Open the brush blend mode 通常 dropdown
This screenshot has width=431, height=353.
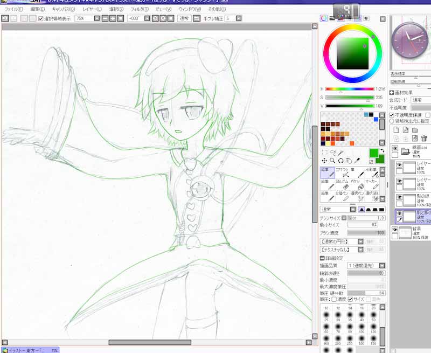coord(353,210)
